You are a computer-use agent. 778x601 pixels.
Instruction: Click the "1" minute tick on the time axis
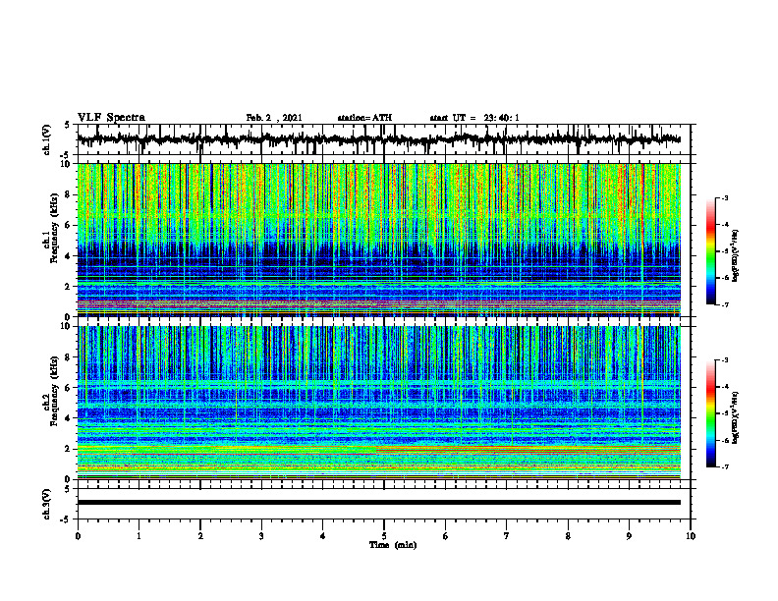tap(139, 536)
